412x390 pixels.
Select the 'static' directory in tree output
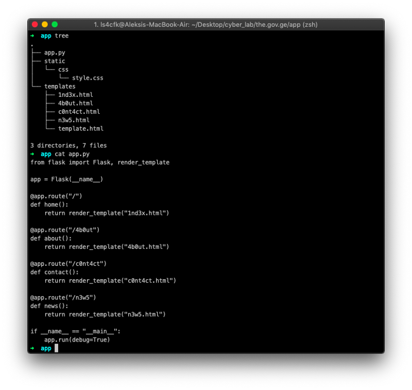pyautogui.click(x=55, y=61)
